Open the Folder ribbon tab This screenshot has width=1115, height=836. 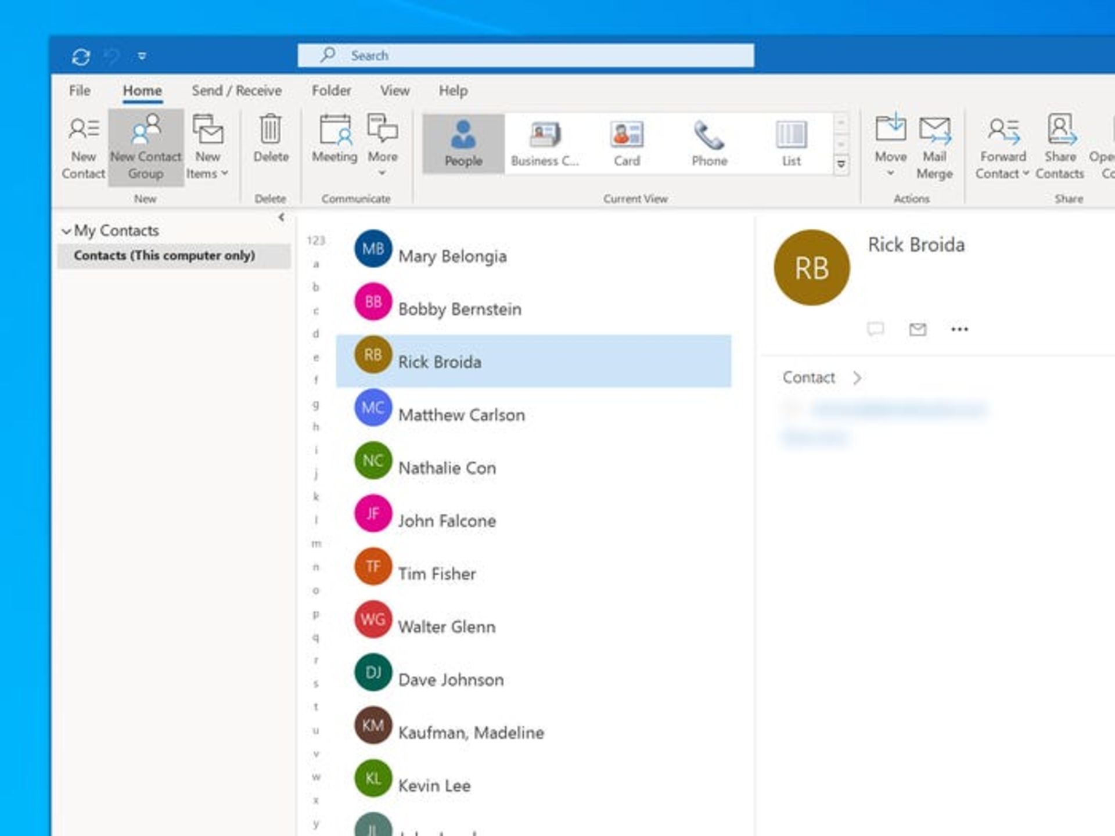pyautogui.click(x=331, y=91)
